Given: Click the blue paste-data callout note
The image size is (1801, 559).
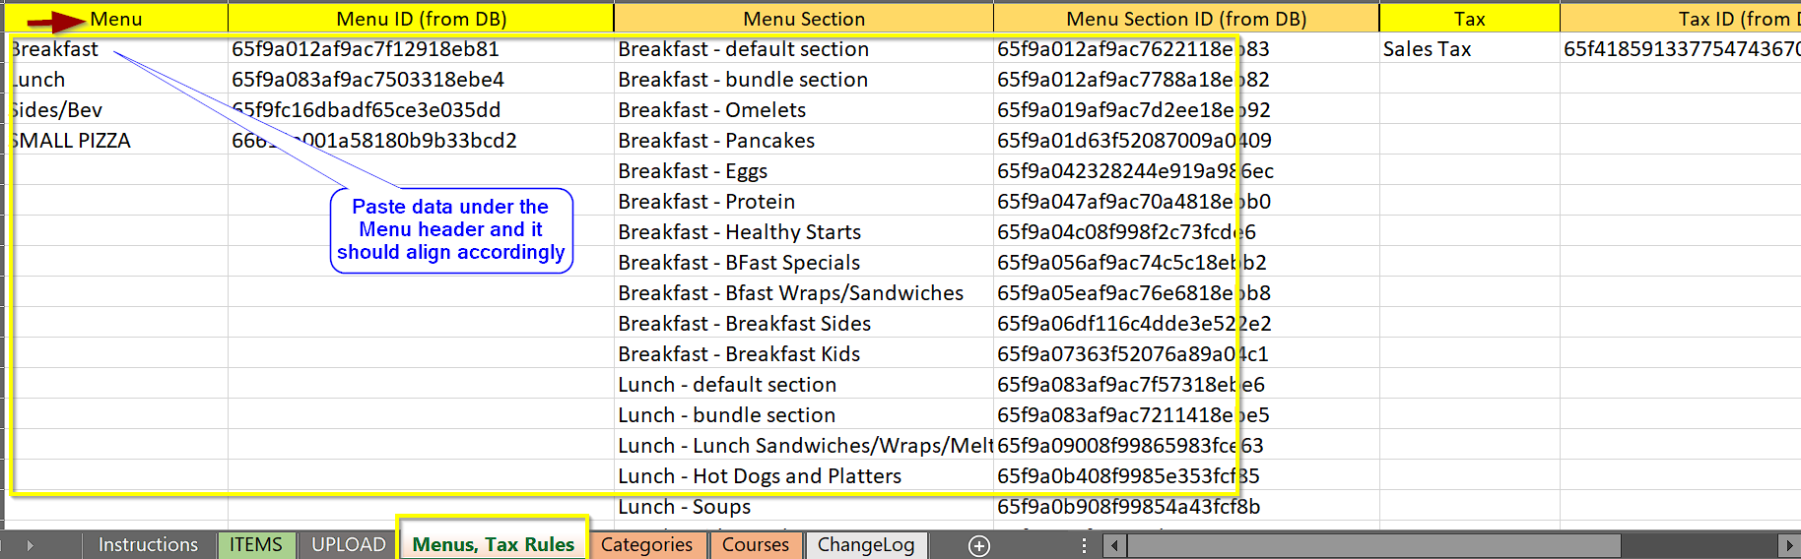Looking at the screenshot, I should pos(451,230).
